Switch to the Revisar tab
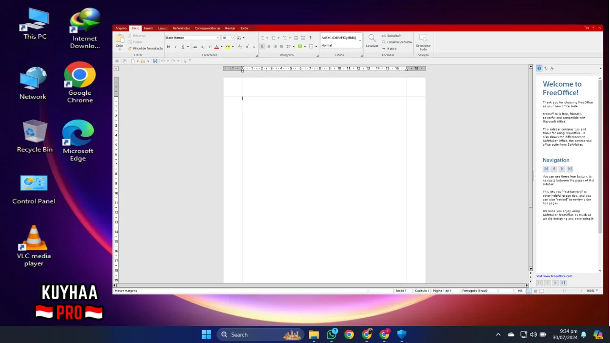This screenshot has width=610, height=343. (x=230, y=28)
